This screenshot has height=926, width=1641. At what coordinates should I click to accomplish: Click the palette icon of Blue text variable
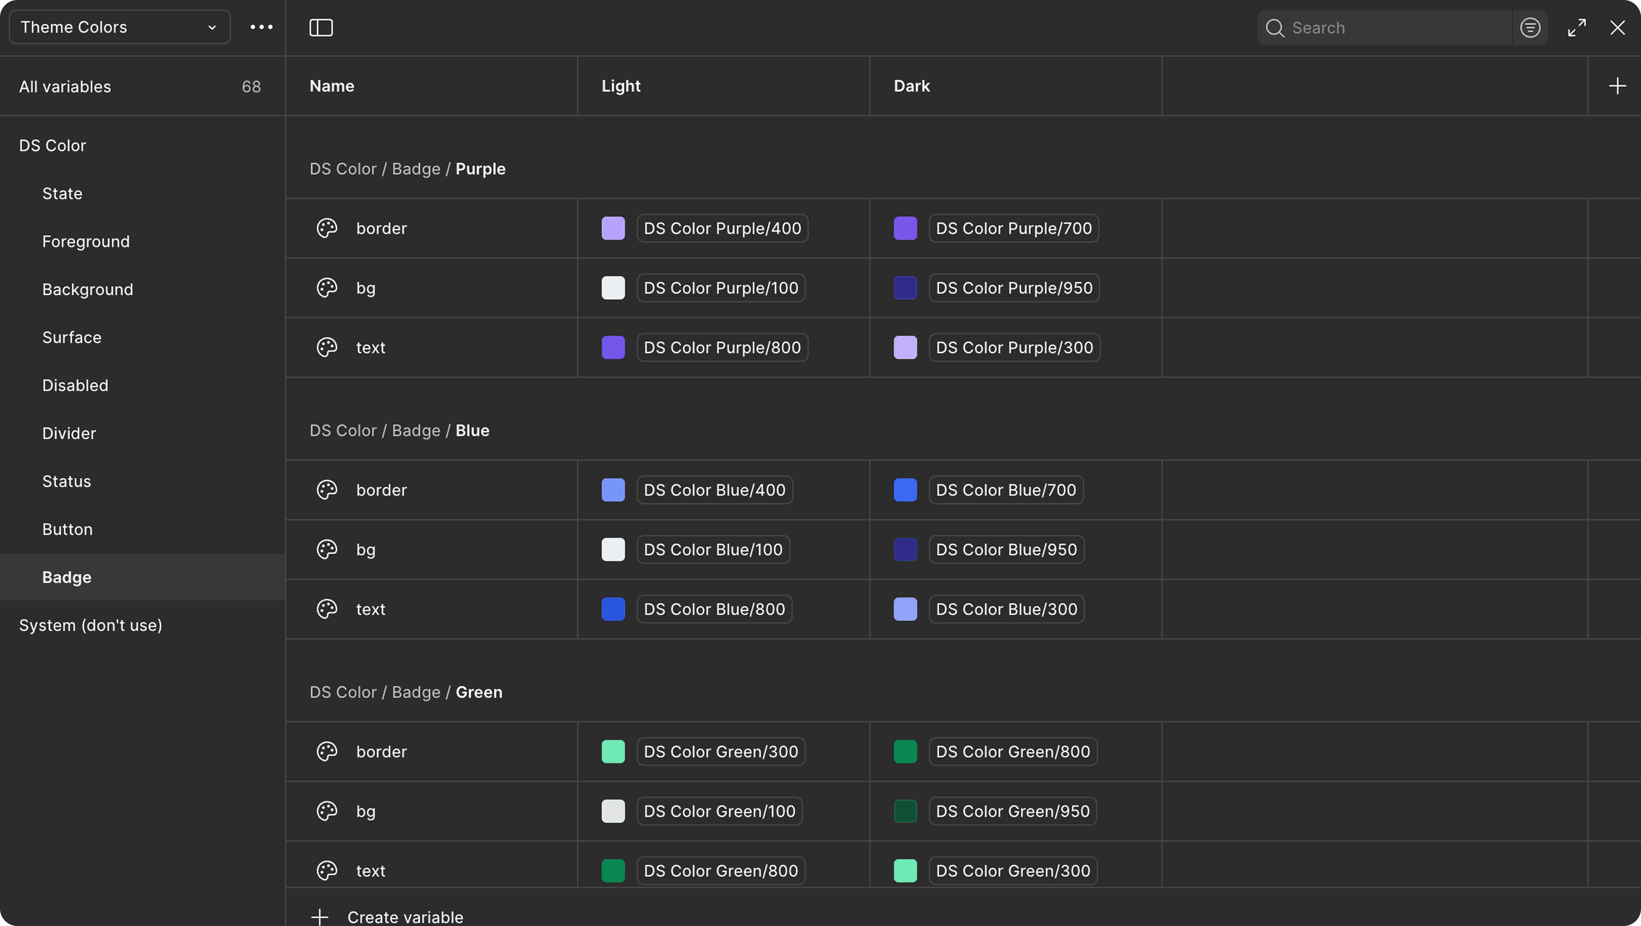pyautogui.click(x=327, y=609)
